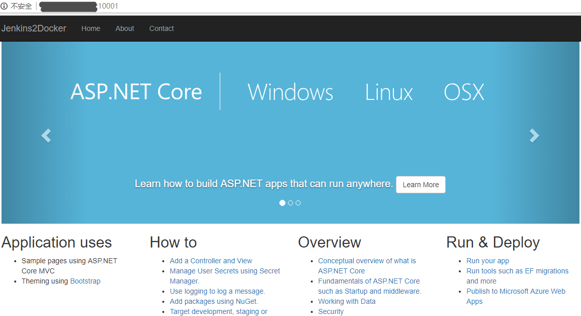Image resolution: width=581 pixels, height=316 pixels.
Task: Click the carousel caption about building ASP.NET apps
Action: pyautogui.click(x=264, y=184)
